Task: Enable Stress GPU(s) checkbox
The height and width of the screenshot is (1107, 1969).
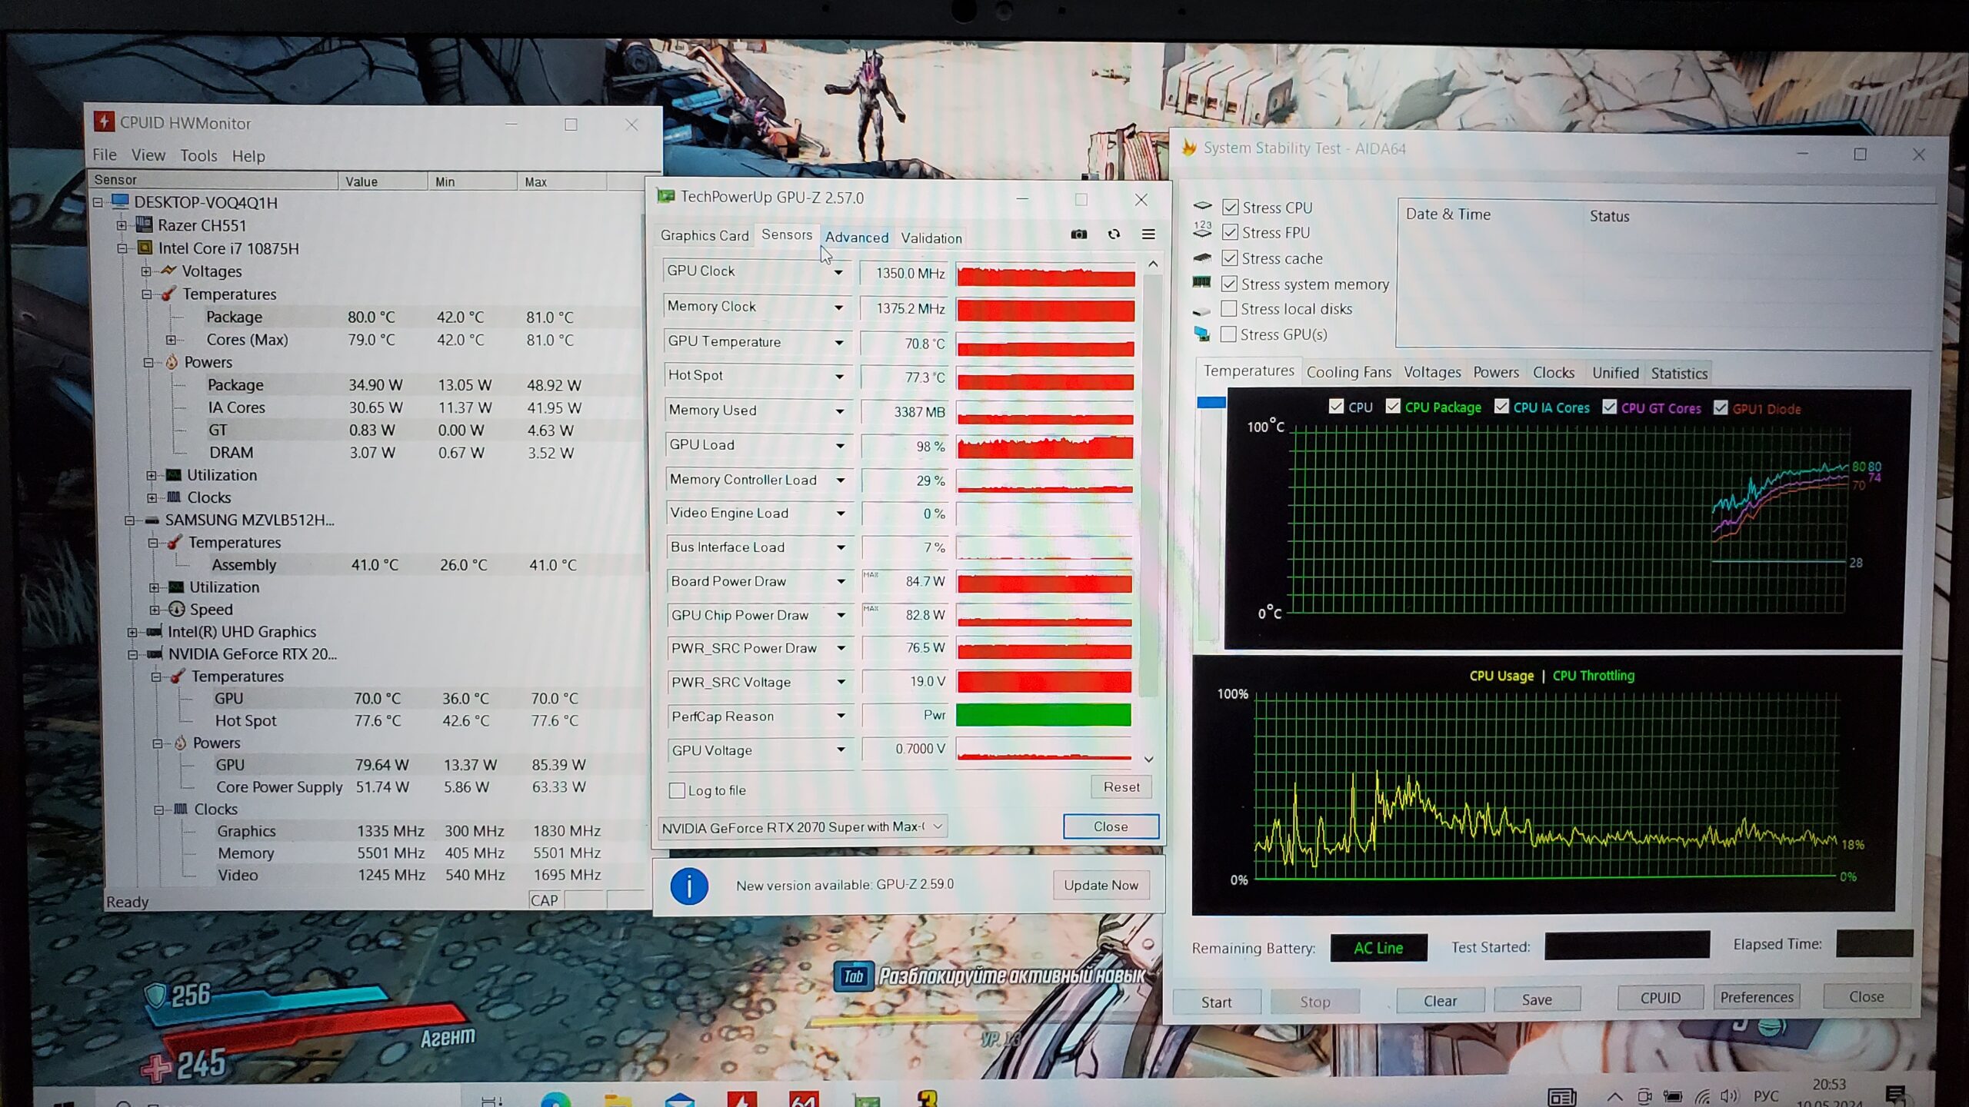Action: click(1229, 334)
